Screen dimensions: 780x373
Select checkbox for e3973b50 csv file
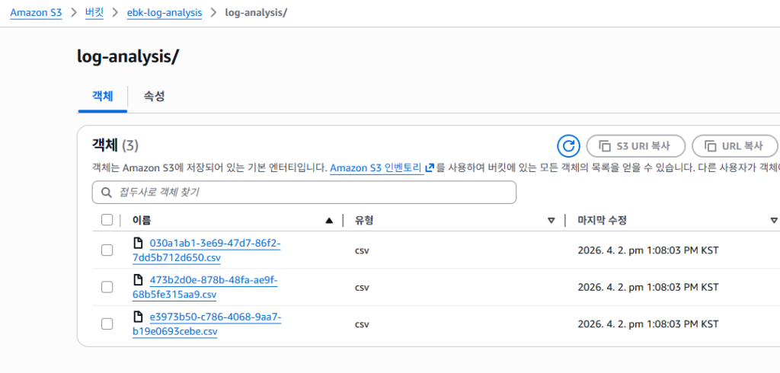pyautogui.click(x=107, y=324)
